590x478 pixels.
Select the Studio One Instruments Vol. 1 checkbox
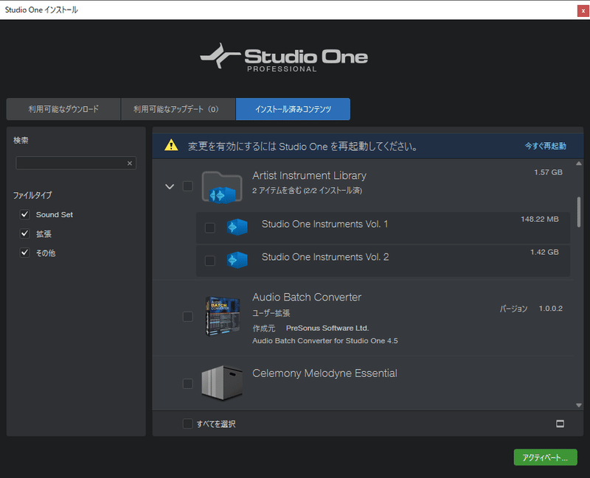pyautogui.click(x=209, y=228)
